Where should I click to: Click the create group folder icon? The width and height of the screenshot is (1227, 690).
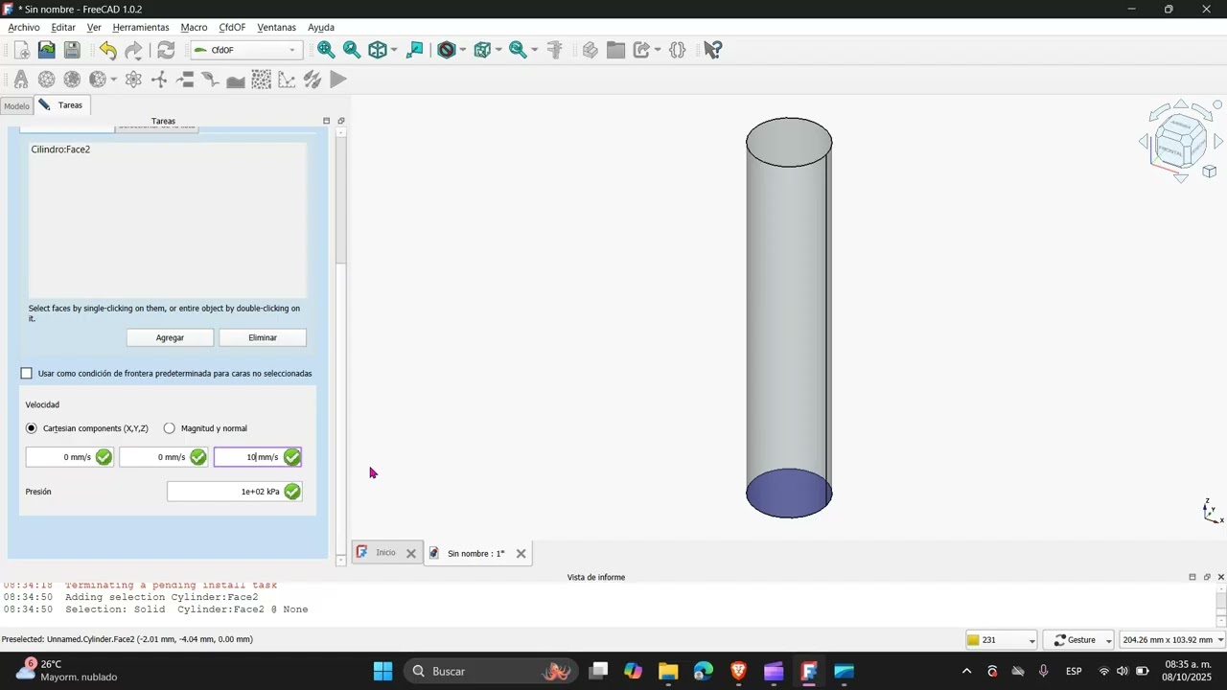[615, 50]
